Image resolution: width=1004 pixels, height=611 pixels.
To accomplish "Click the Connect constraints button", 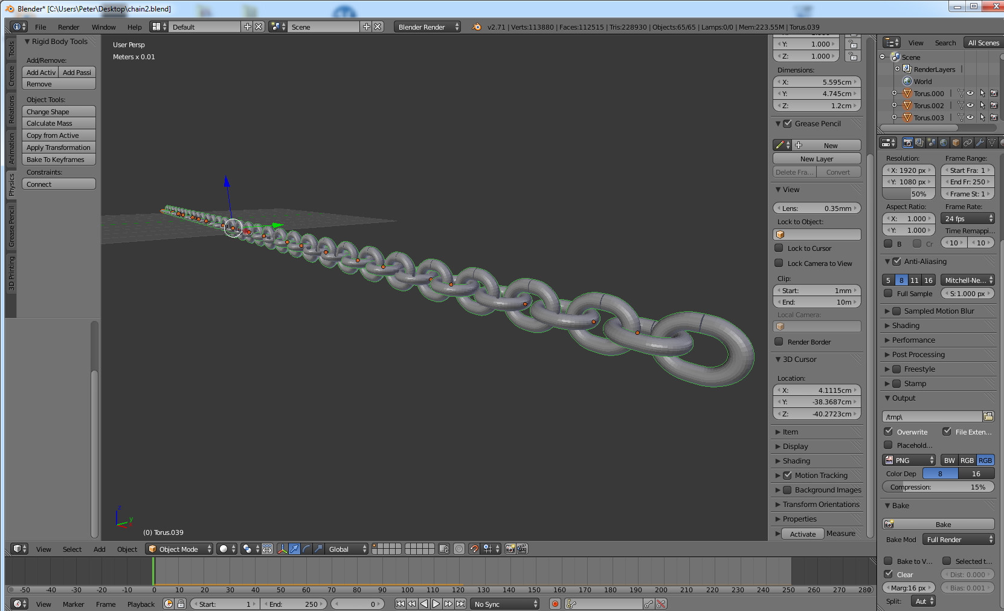I will [x=59, y=184].
